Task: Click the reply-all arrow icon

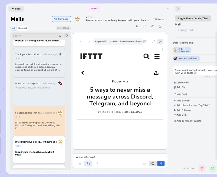Action: 79,163
